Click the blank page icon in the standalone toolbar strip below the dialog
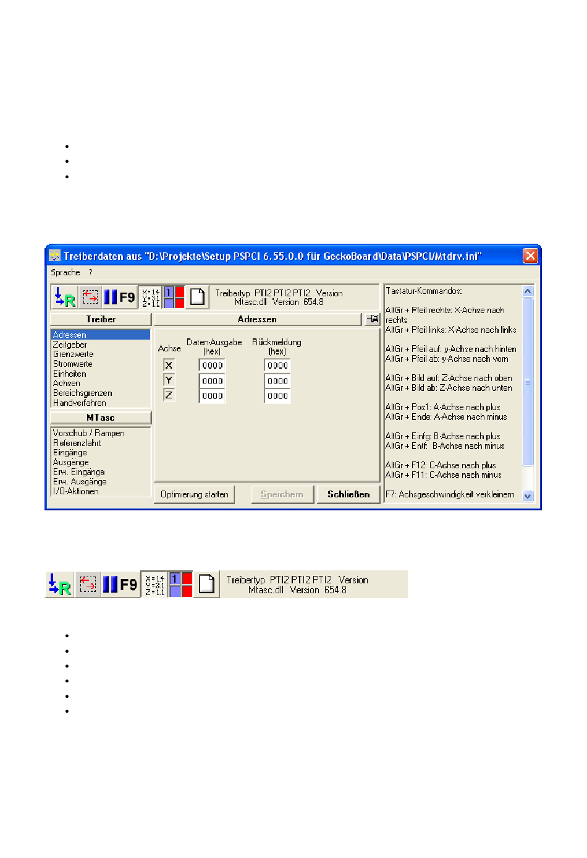The height and width of the screenshot is (858, 587). (207, 585)
